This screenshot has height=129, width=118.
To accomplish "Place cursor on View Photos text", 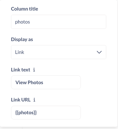I will tap(29, 83).
